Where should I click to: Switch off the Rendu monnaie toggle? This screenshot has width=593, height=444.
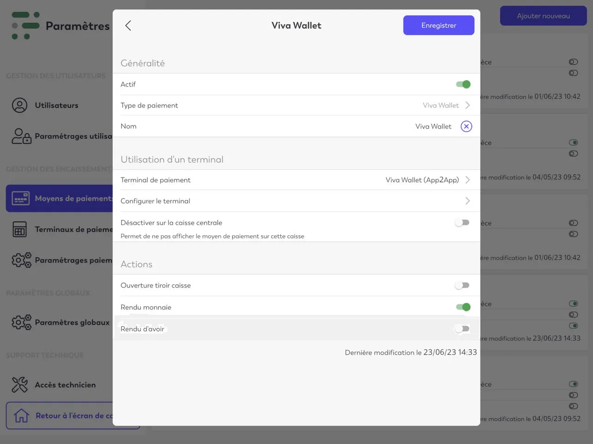point(463,307)
